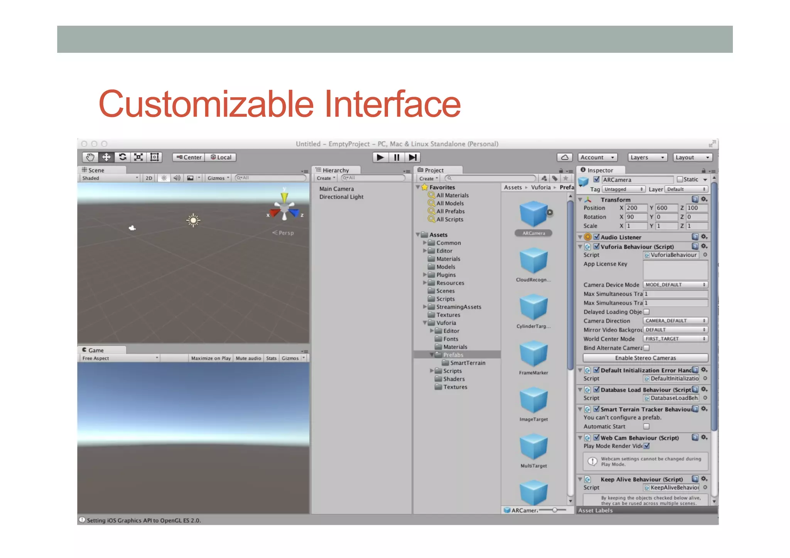790x558 pixels.
Task: Toggle the Static checkbox
Action: (680, 179)
